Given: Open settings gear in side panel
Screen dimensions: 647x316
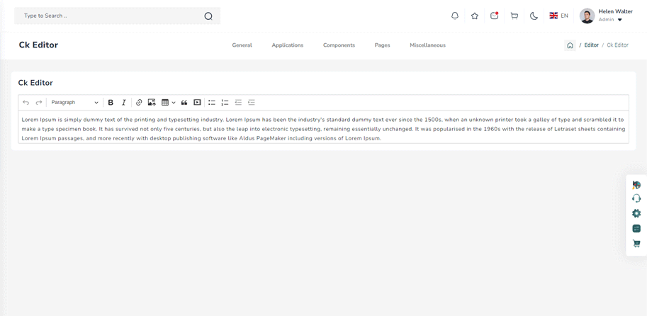Looking at the screenshot, I should point(636,213).
